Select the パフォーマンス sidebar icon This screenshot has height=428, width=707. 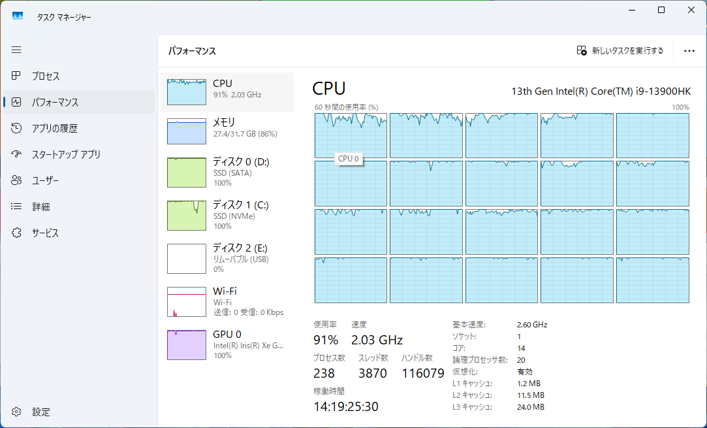[17, 103]
